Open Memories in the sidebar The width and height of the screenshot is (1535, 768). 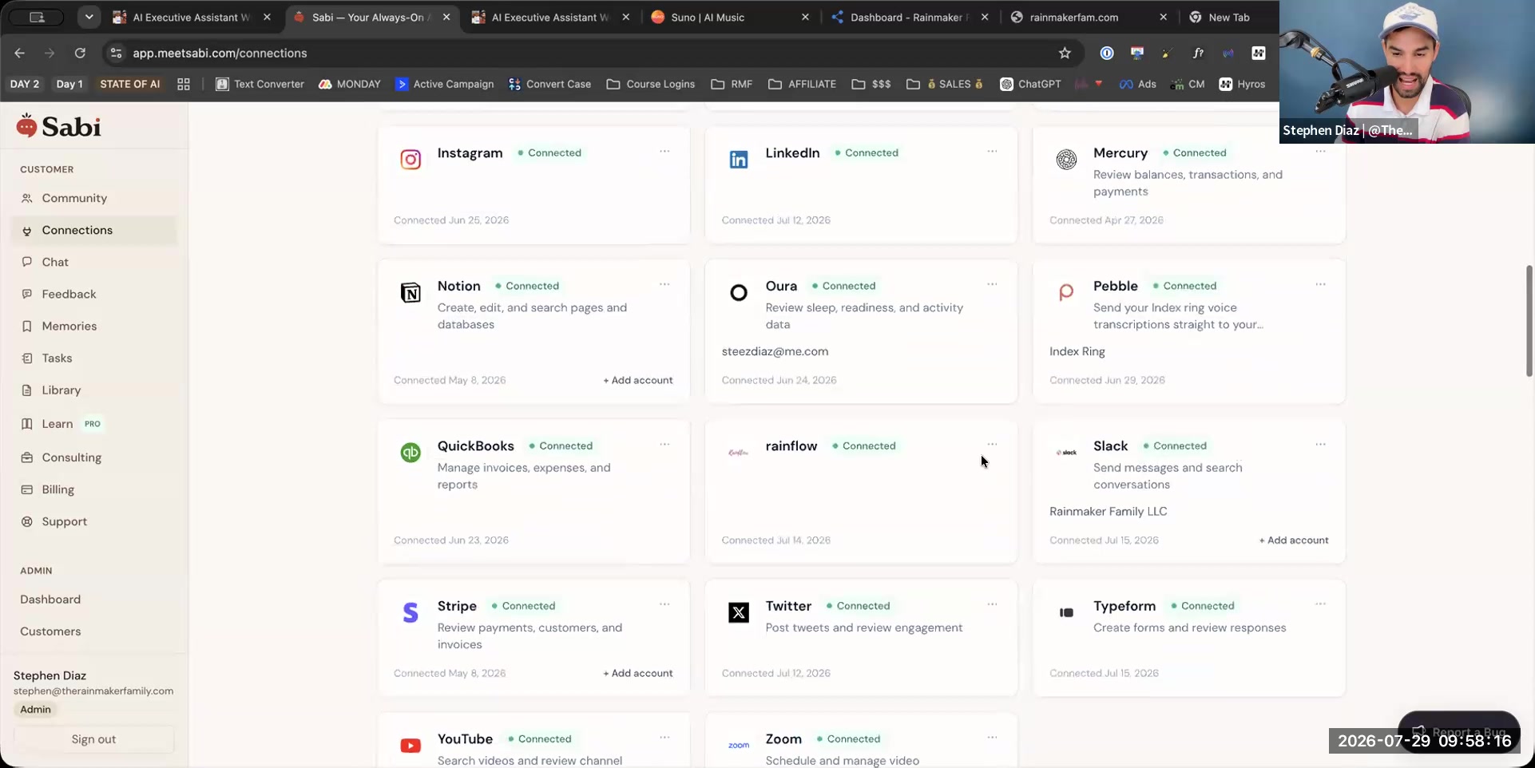94,326
